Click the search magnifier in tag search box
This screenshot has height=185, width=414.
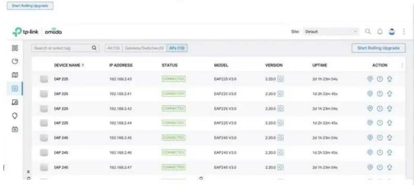(93, 48)
